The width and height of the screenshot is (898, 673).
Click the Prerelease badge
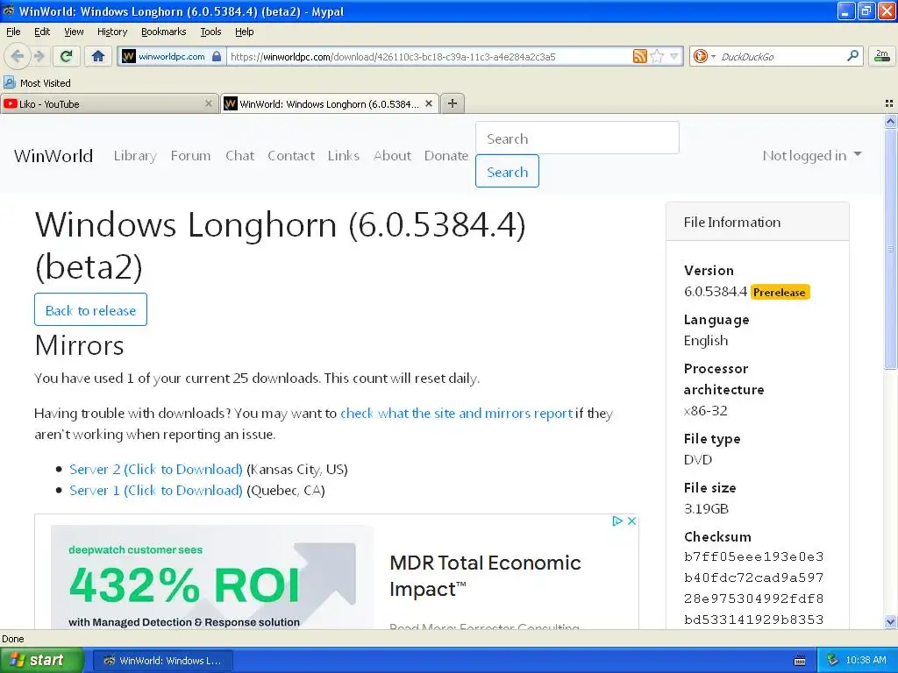click(780, 292)
